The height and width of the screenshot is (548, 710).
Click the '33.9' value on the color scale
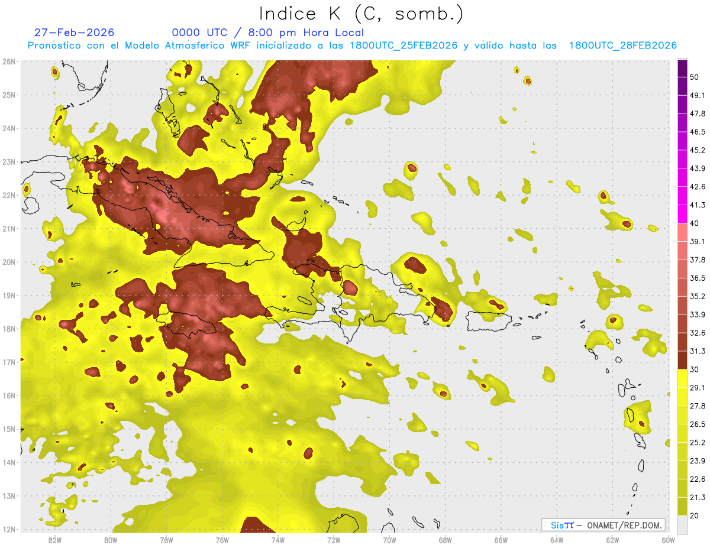[698, 314]
